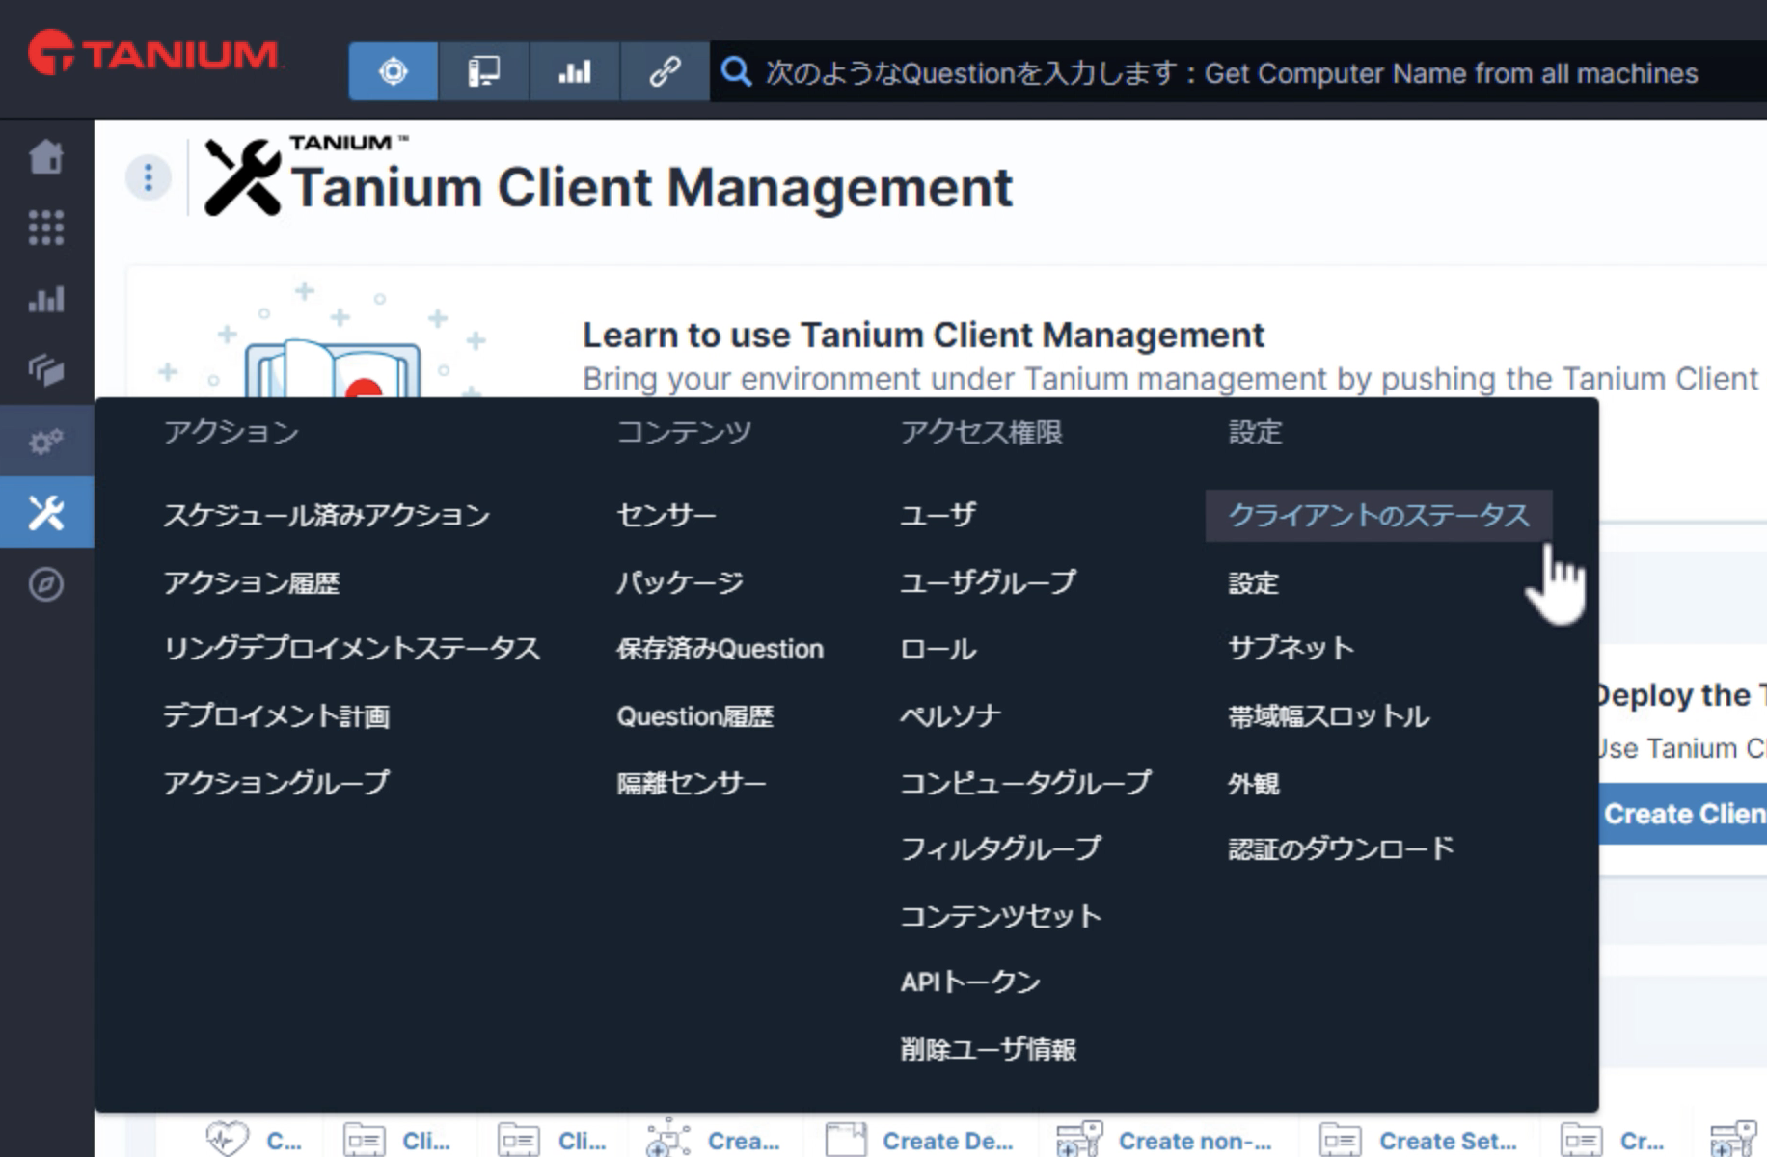This screenshot has width=1767, height=1157.
Task: Click heart monitor icon in bottom bar
Action: (x=228, y=1139)
